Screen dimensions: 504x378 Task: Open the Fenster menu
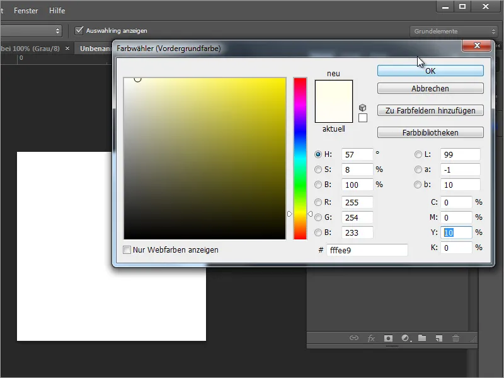(x=26, y=11)
